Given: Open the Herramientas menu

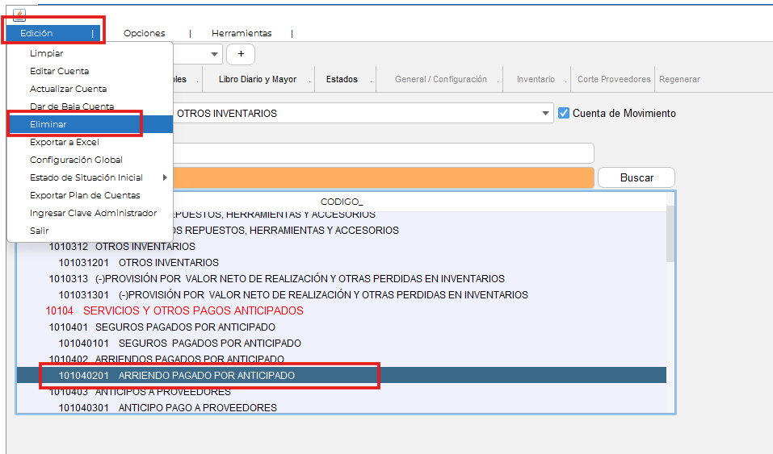Looking at the screenshot, I should tap(242, 33).
